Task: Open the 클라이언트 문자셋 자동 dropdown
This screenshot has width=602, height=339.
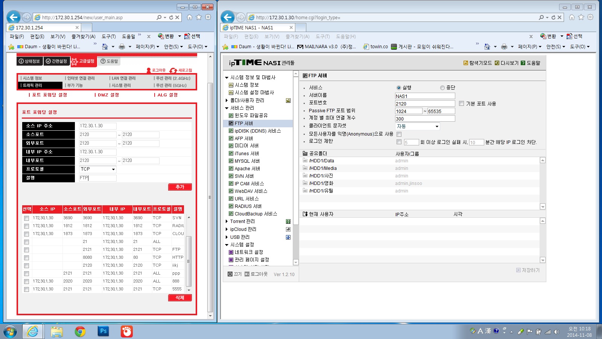Action: [418, 127]
